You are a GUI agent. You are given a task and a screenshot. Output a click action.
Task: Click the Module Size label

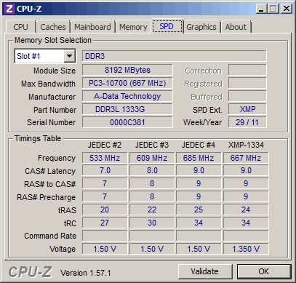[55, 71]
